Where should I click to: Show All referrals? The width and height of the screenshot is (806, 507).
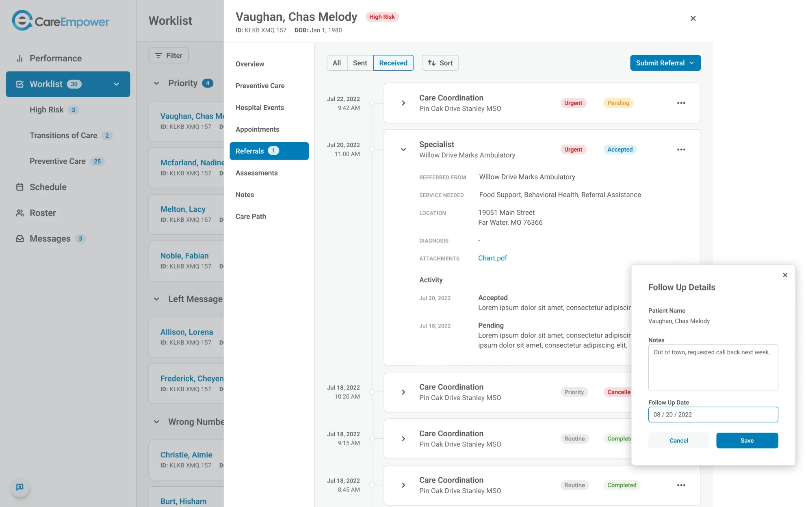coord(337,63)
